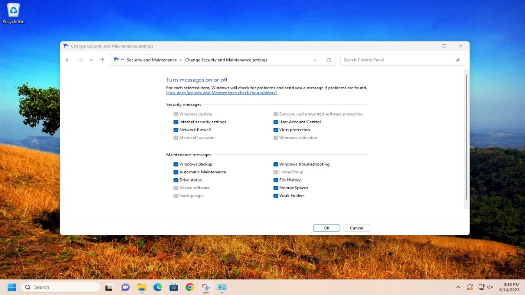
Task: Select Change Security and Maintenance settings breadcrumb
Action: coord(226,60)
